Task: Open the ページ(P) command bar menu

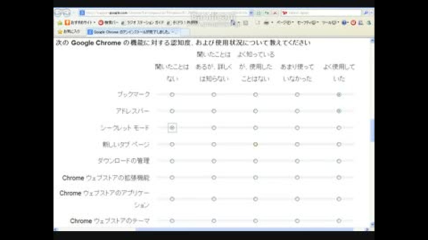Action: tap(285, 23)
